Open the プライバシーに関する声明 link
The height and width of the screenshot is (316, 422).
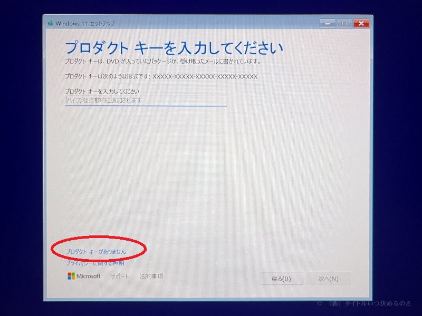[95, 263]
